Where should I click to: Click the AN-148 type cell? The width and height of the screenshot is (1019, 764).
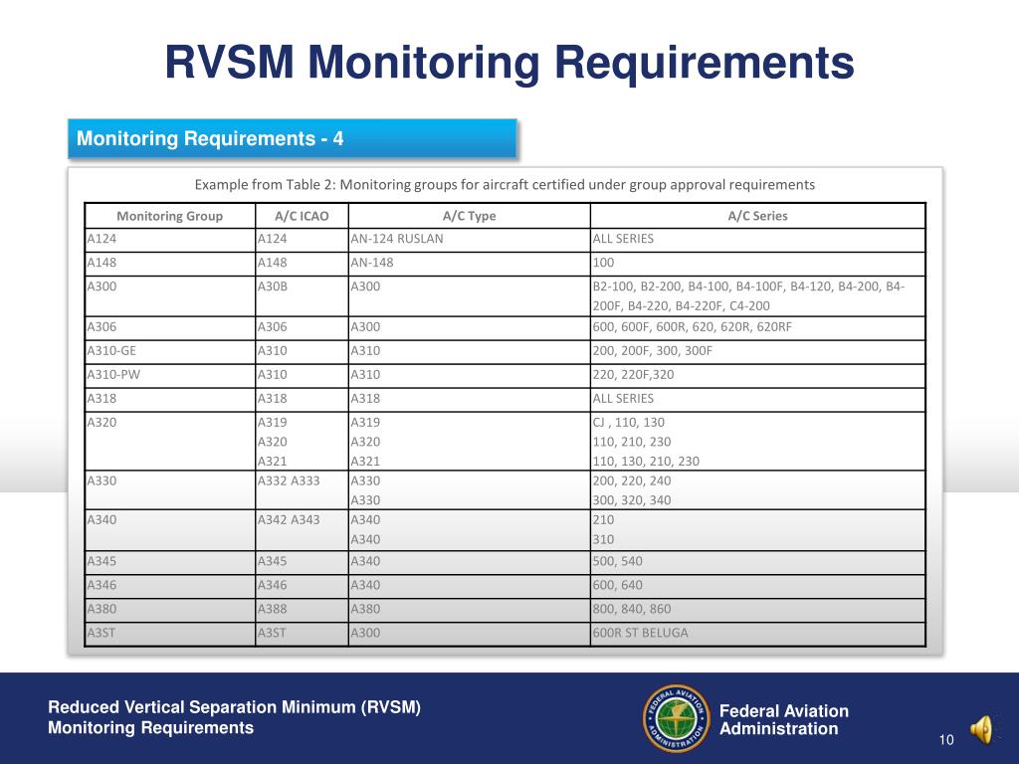(470, 263)
